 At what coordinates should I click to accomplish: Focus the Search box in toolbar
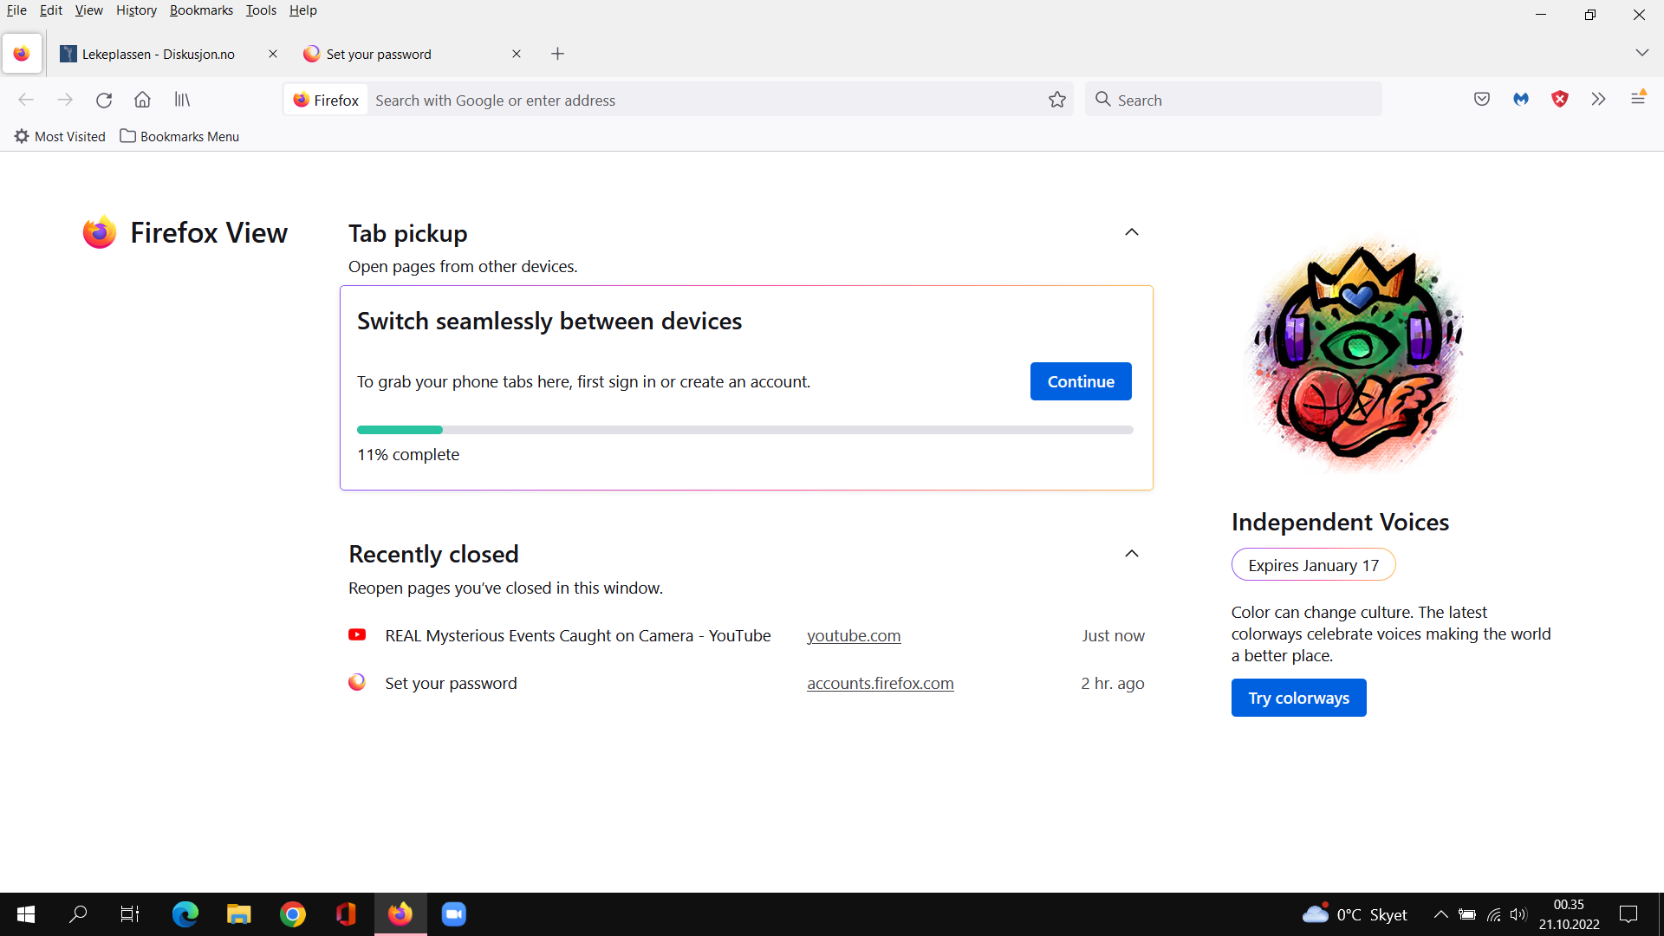click(x=1233, y=100)
